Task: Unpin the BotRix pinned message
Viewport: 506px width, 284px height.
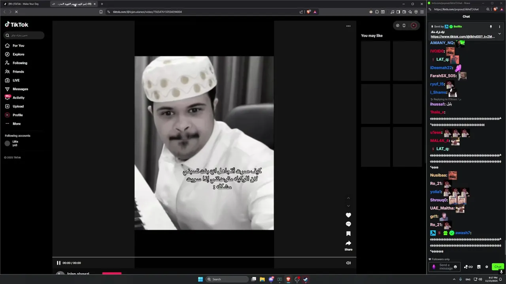Action: tap(491, 27)
